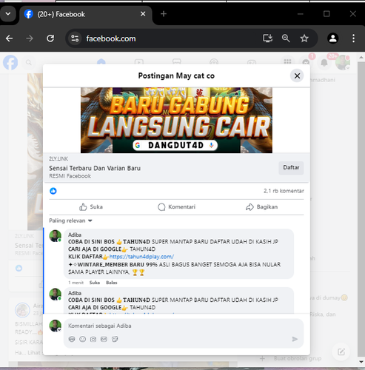Maximize the Chrome window
The height and width of the screenshot is (370, 365).
327,14
